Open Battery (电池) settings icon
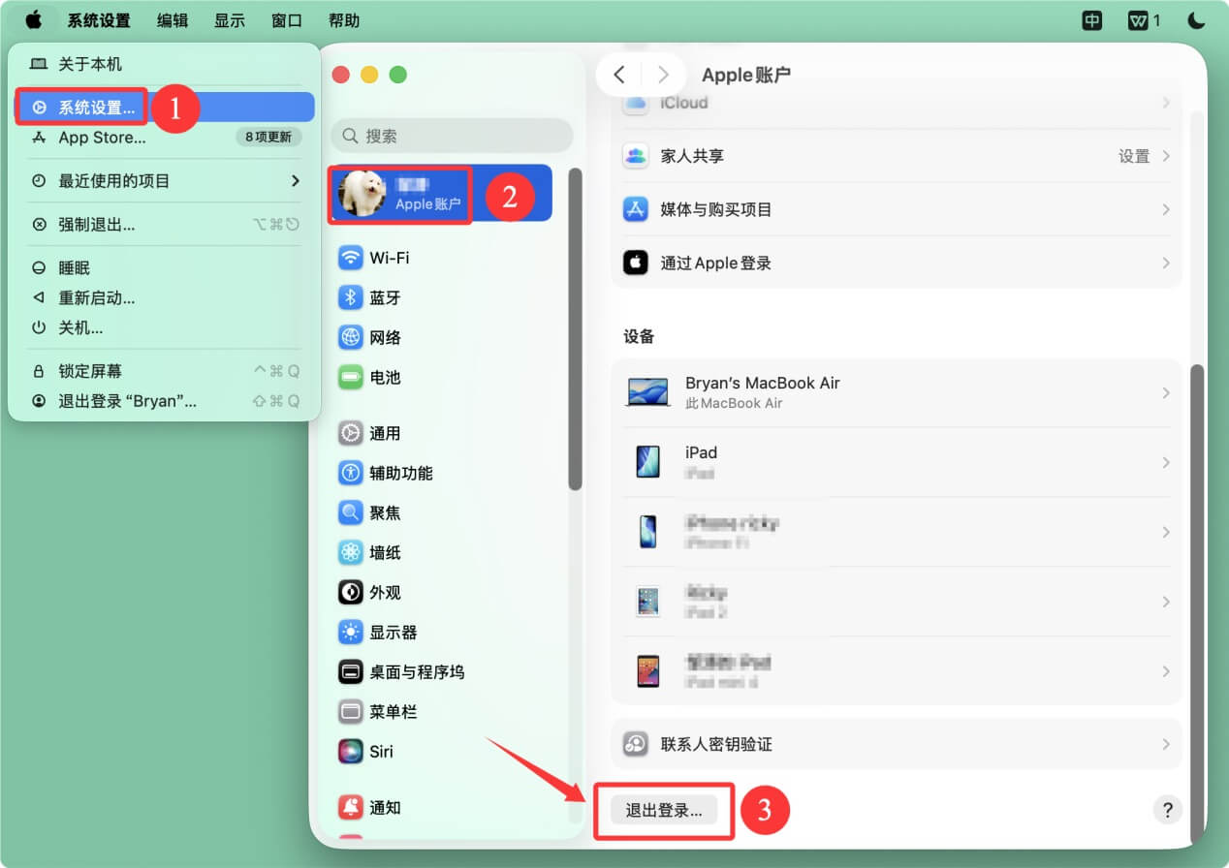1229x868 pixels. coord(350,377)
